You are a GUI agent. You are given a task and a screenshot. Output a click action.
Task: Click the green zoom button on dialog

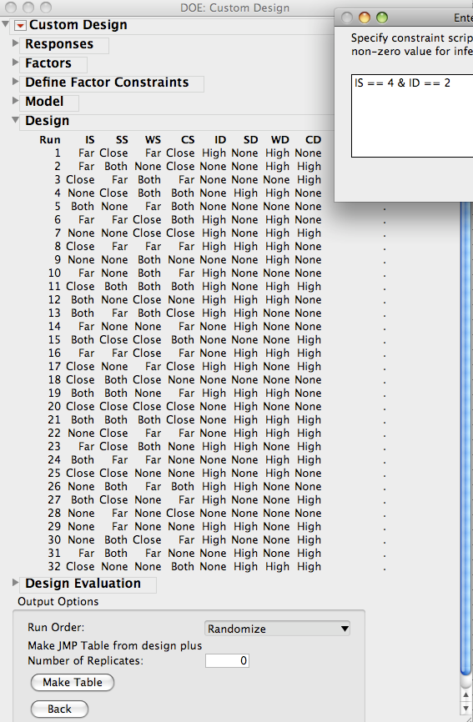[382, 18]
